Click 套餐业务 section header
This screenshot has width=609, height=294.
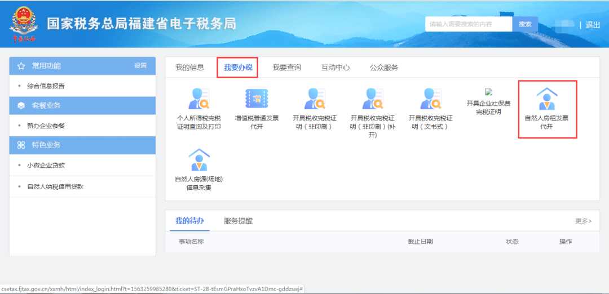coord(82,105)
